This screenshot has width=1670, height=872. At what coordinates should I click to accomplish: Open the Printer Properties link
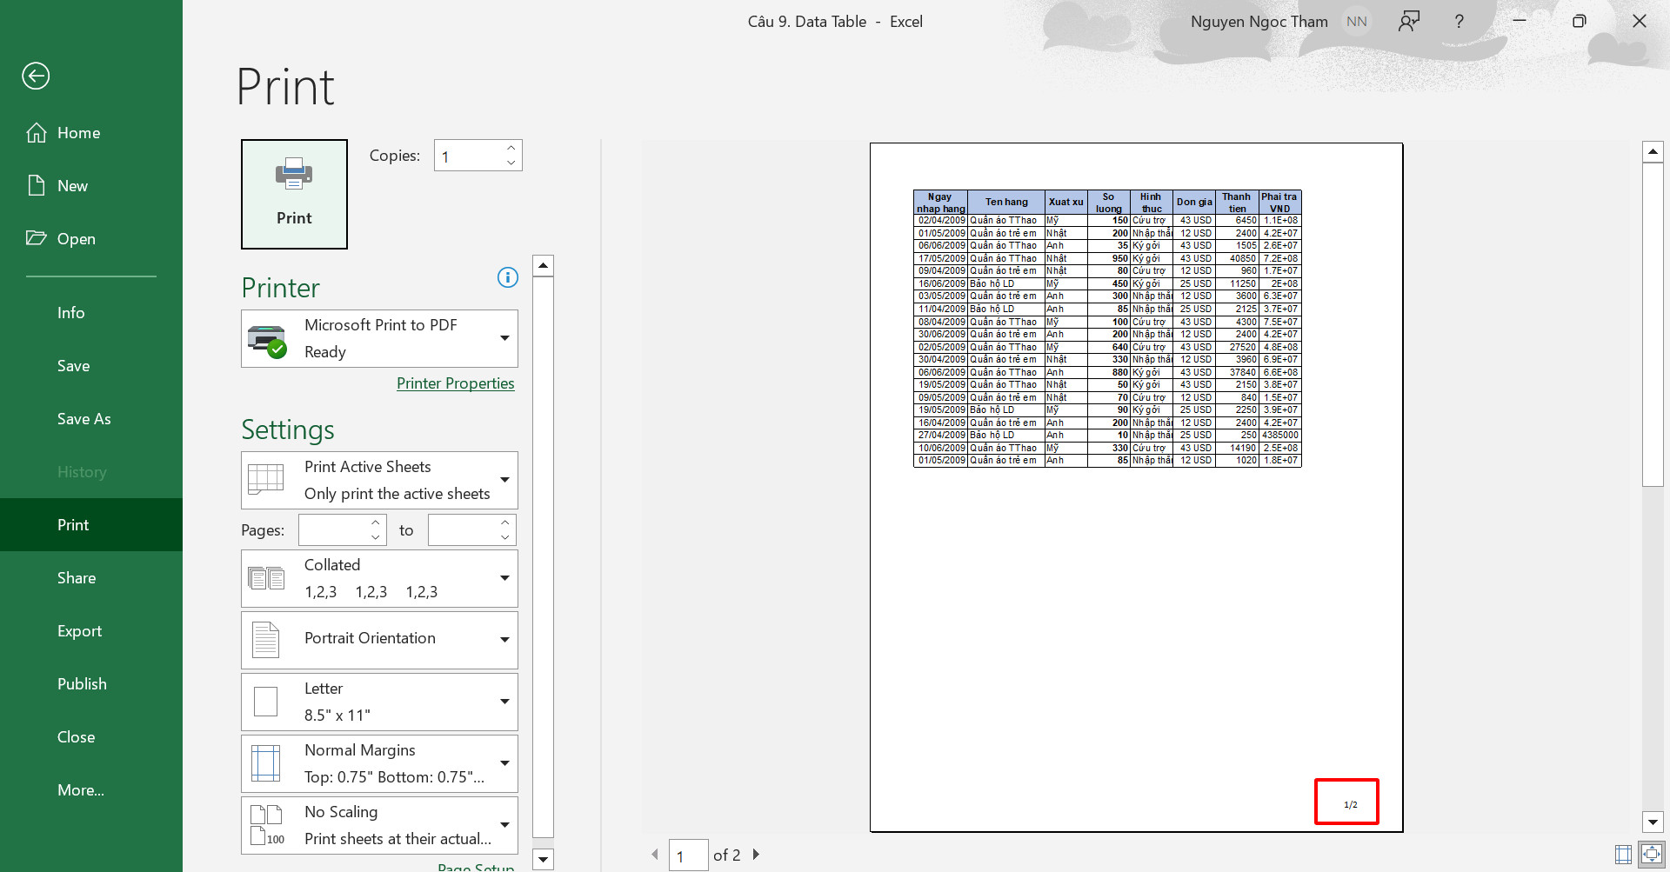(455, 383)
